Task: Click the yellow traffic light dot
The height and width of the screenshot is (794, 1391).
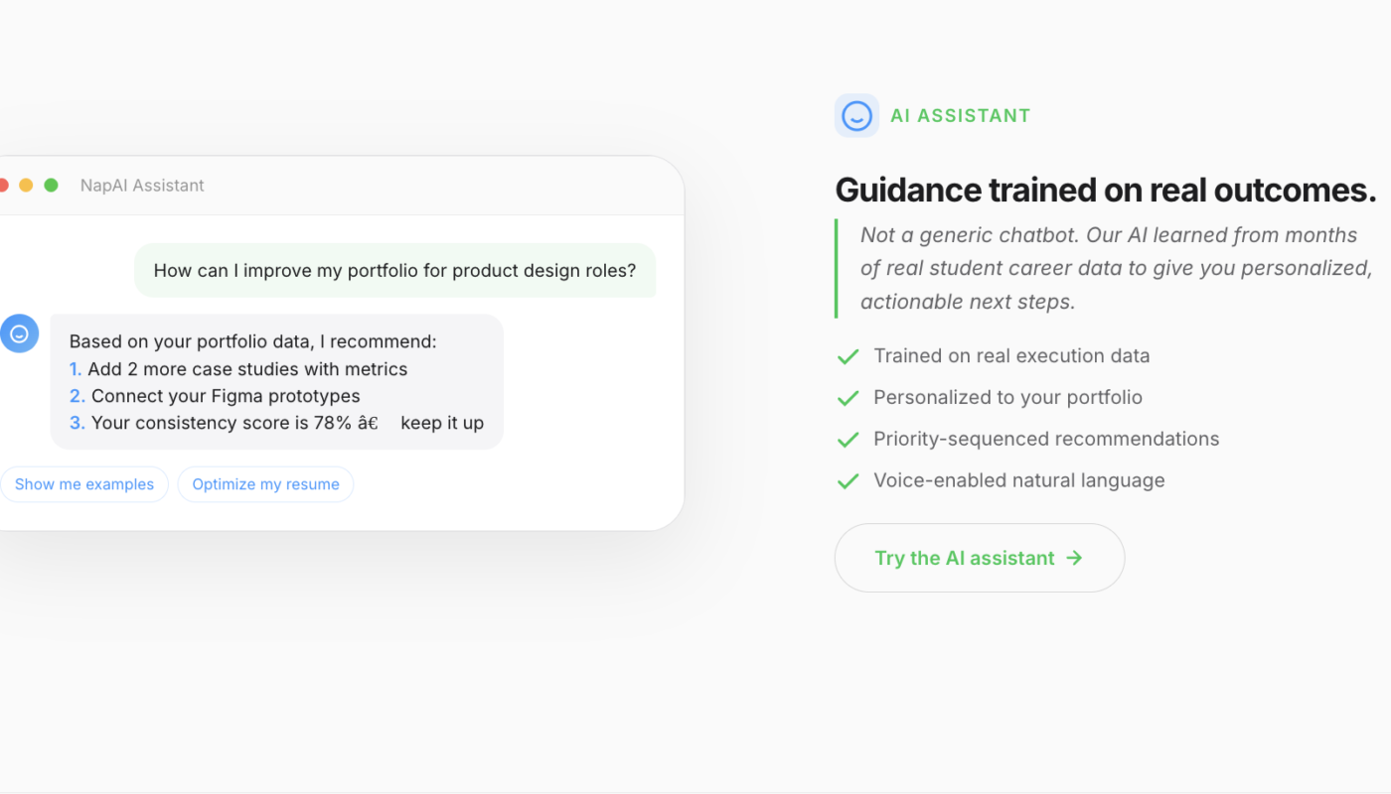Action: (x=26, y=185)
